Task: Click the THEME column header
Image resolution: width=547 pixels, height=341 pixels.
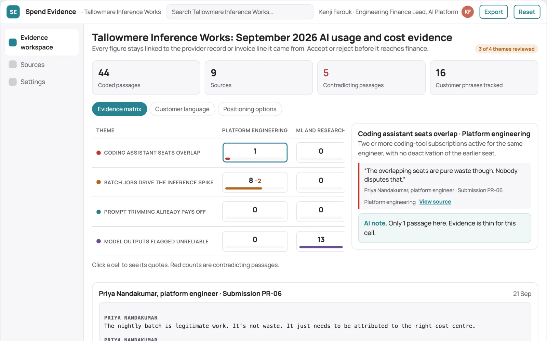Action: (105, 130)
